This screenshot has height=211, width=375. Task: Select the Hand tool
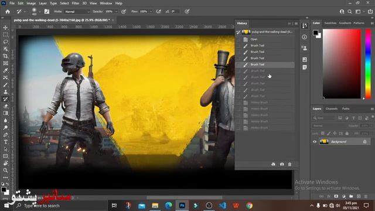[5, 164]
